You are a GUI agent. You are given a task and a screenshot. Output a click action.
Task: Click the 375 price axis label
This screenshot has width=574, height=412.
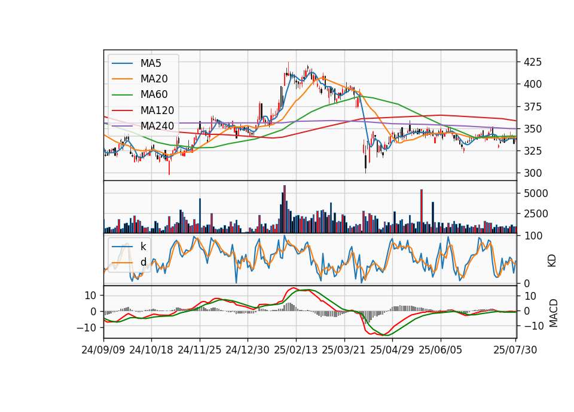533,107
